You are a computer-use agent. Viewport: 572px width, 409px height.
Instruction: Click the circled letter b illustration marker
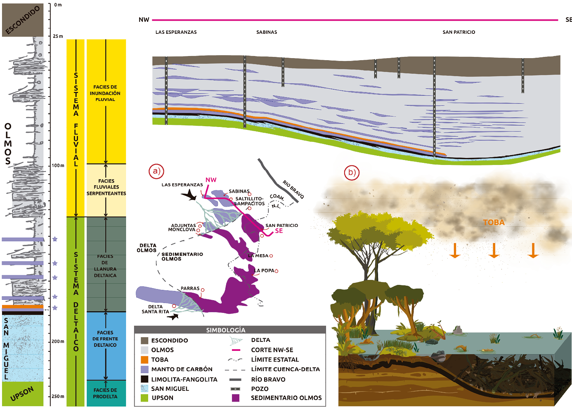pyautogui.click(x=351, y=172)
